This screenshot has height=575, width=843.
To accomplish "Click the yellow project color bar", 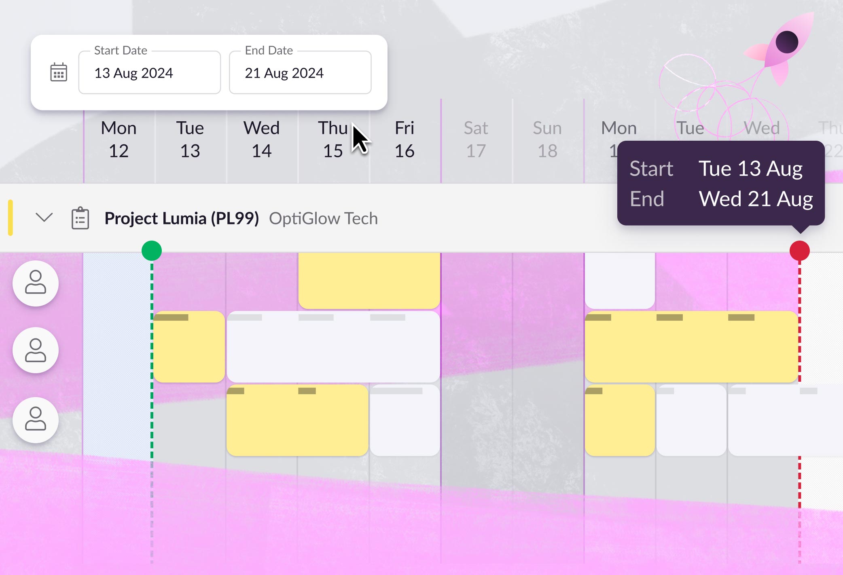I will point(11,218).
